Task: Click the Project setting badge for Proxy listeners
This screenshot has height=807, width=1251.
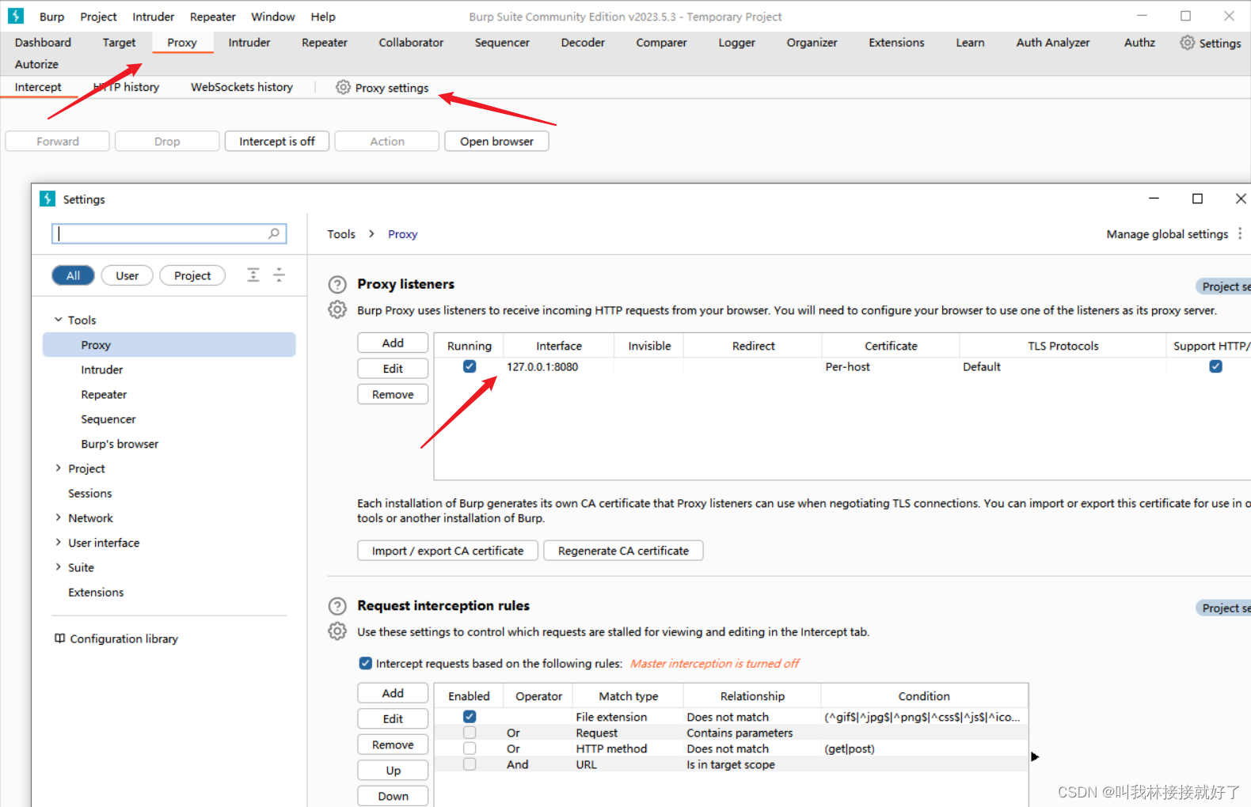Action: tap(1223, 286)
